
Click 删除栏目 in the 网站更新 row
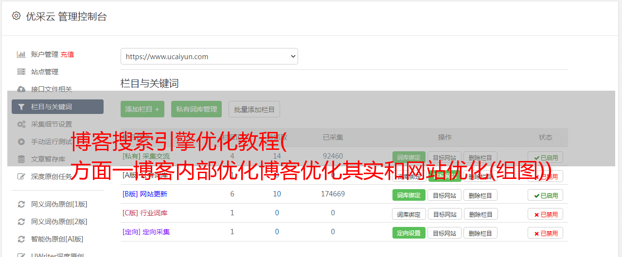tap(480, 195)
